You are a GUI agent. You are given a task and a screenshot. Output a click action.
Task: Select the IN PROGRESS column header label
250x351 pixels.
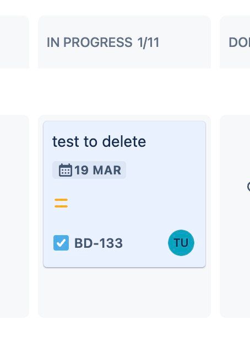tap(89, 42)
